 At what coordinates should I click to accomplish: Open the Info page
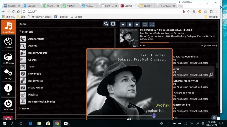point(8,89)
